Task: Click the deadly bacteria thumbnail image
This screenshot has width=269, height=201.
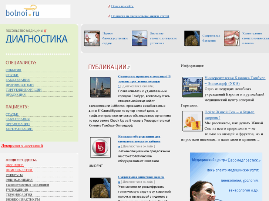Action: [192, 38]
